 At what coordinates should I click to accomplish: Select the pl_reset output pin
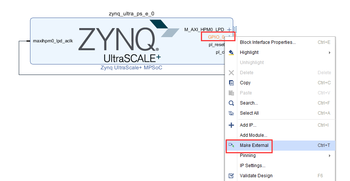point(217,45)
